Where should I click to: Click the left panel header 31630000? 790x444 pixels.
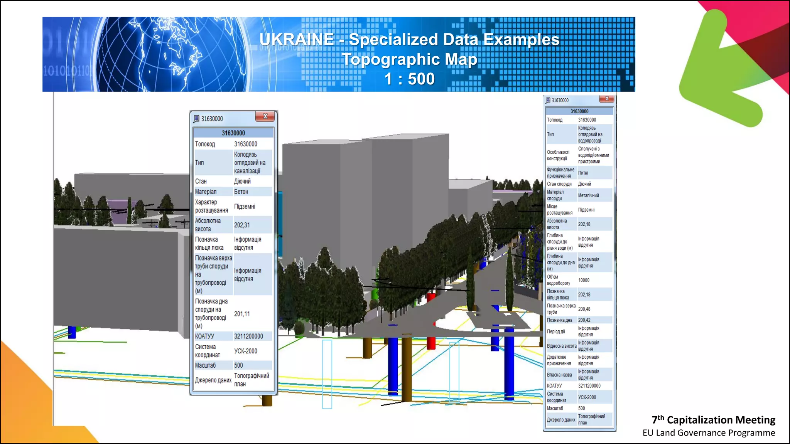233,133
